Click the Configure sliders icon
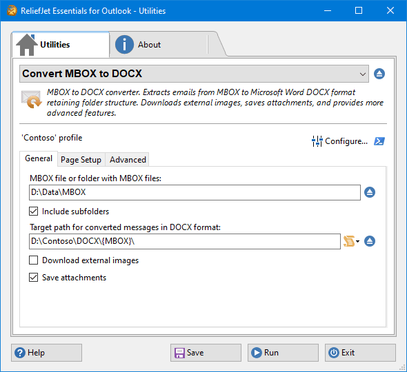This screenshot has width=407, height=372. coord(317,141)
